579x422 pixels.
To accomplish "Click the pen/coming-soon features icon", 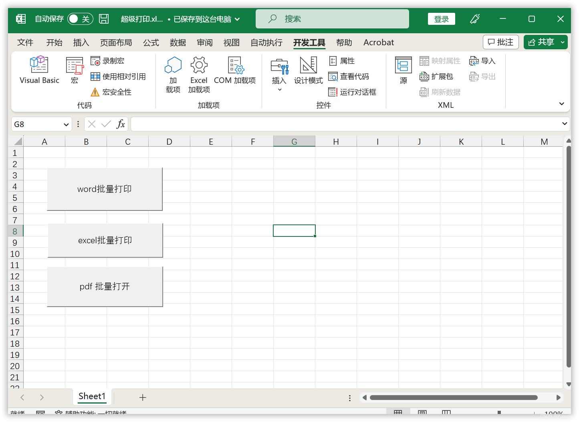I will pos(475,19).
